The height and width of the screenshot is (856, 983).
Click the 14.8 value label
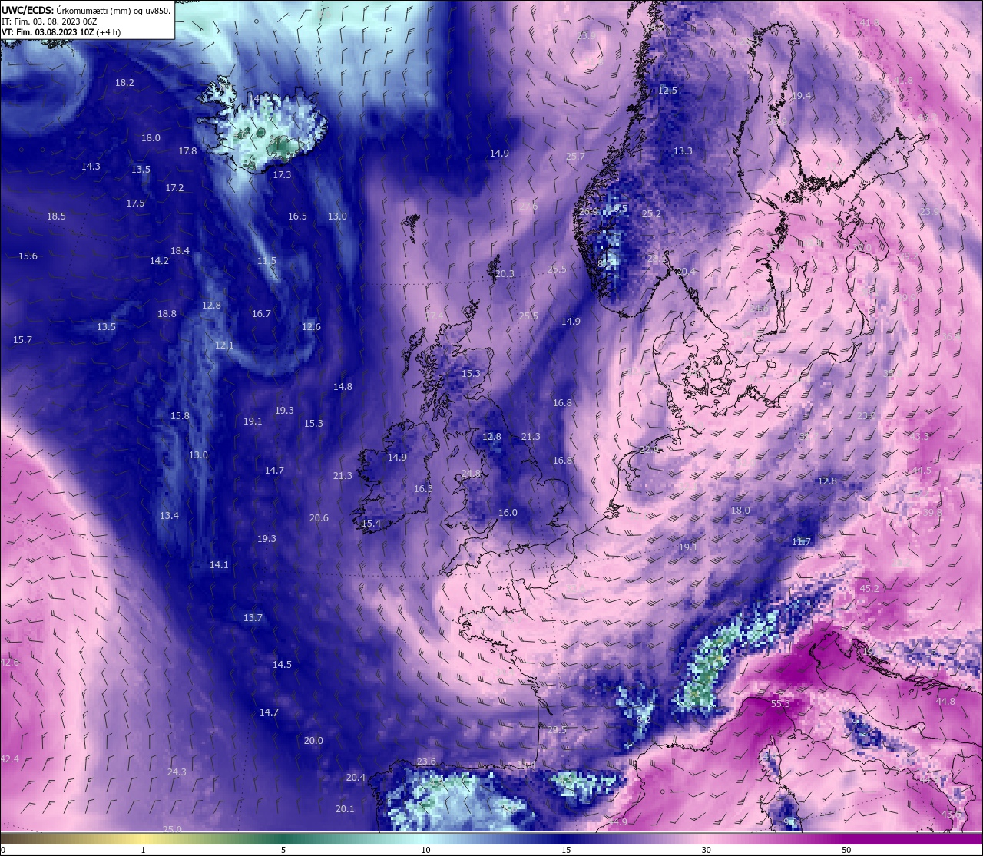tap(343, 386)
